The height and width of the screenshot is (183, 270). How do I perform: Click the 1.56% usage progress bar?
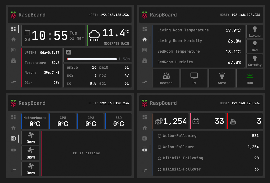[92, 59]
